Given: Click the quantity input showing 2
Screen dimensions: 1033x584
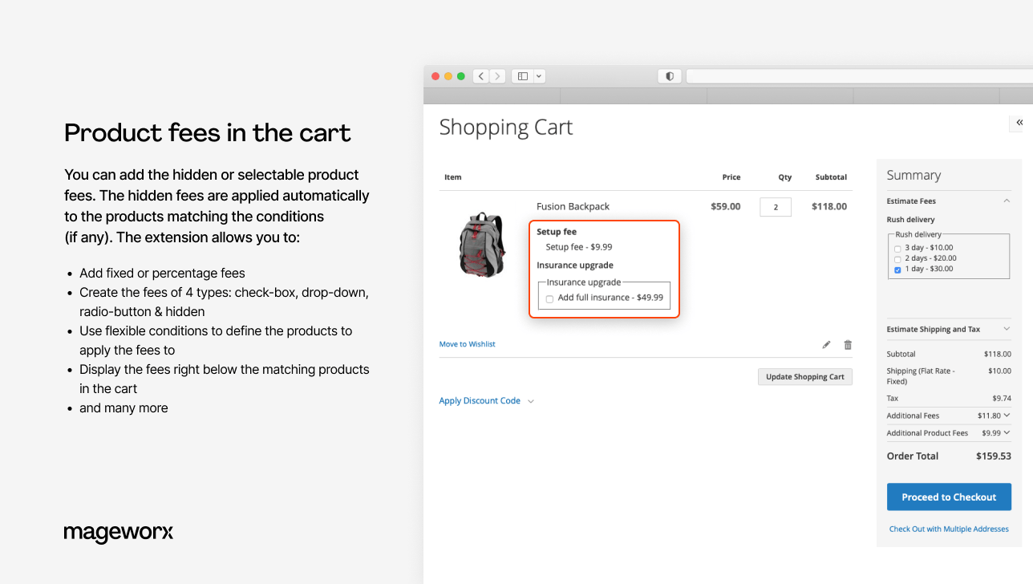Looking at the screenshot, I should coord(775,206).
